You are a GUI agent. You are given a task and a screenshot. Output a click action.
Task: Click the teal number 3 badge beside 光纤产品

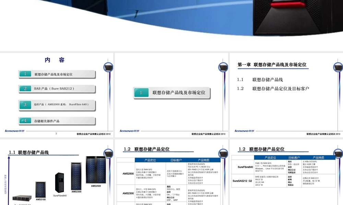tap(25, 105)
